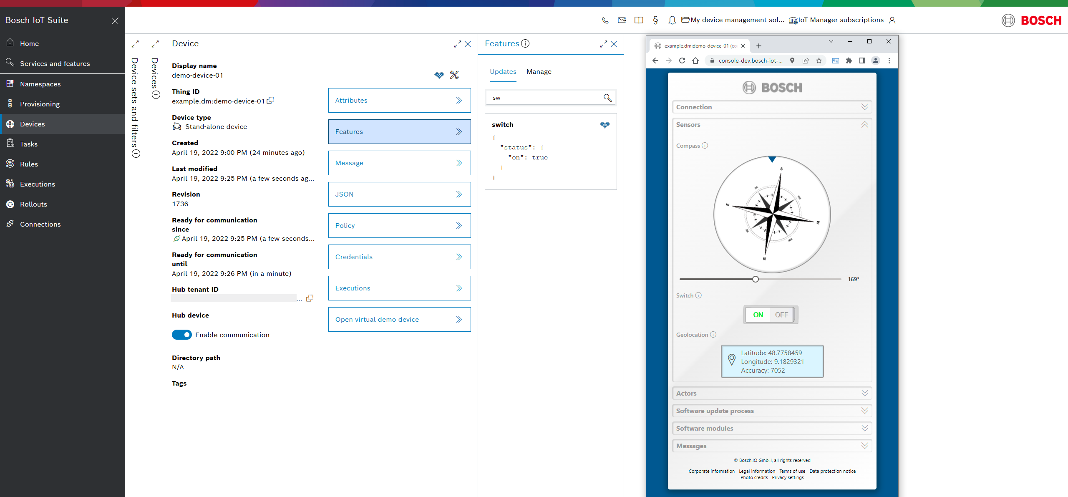
Task: Open the documentation book icon
Action: point(639,20)
